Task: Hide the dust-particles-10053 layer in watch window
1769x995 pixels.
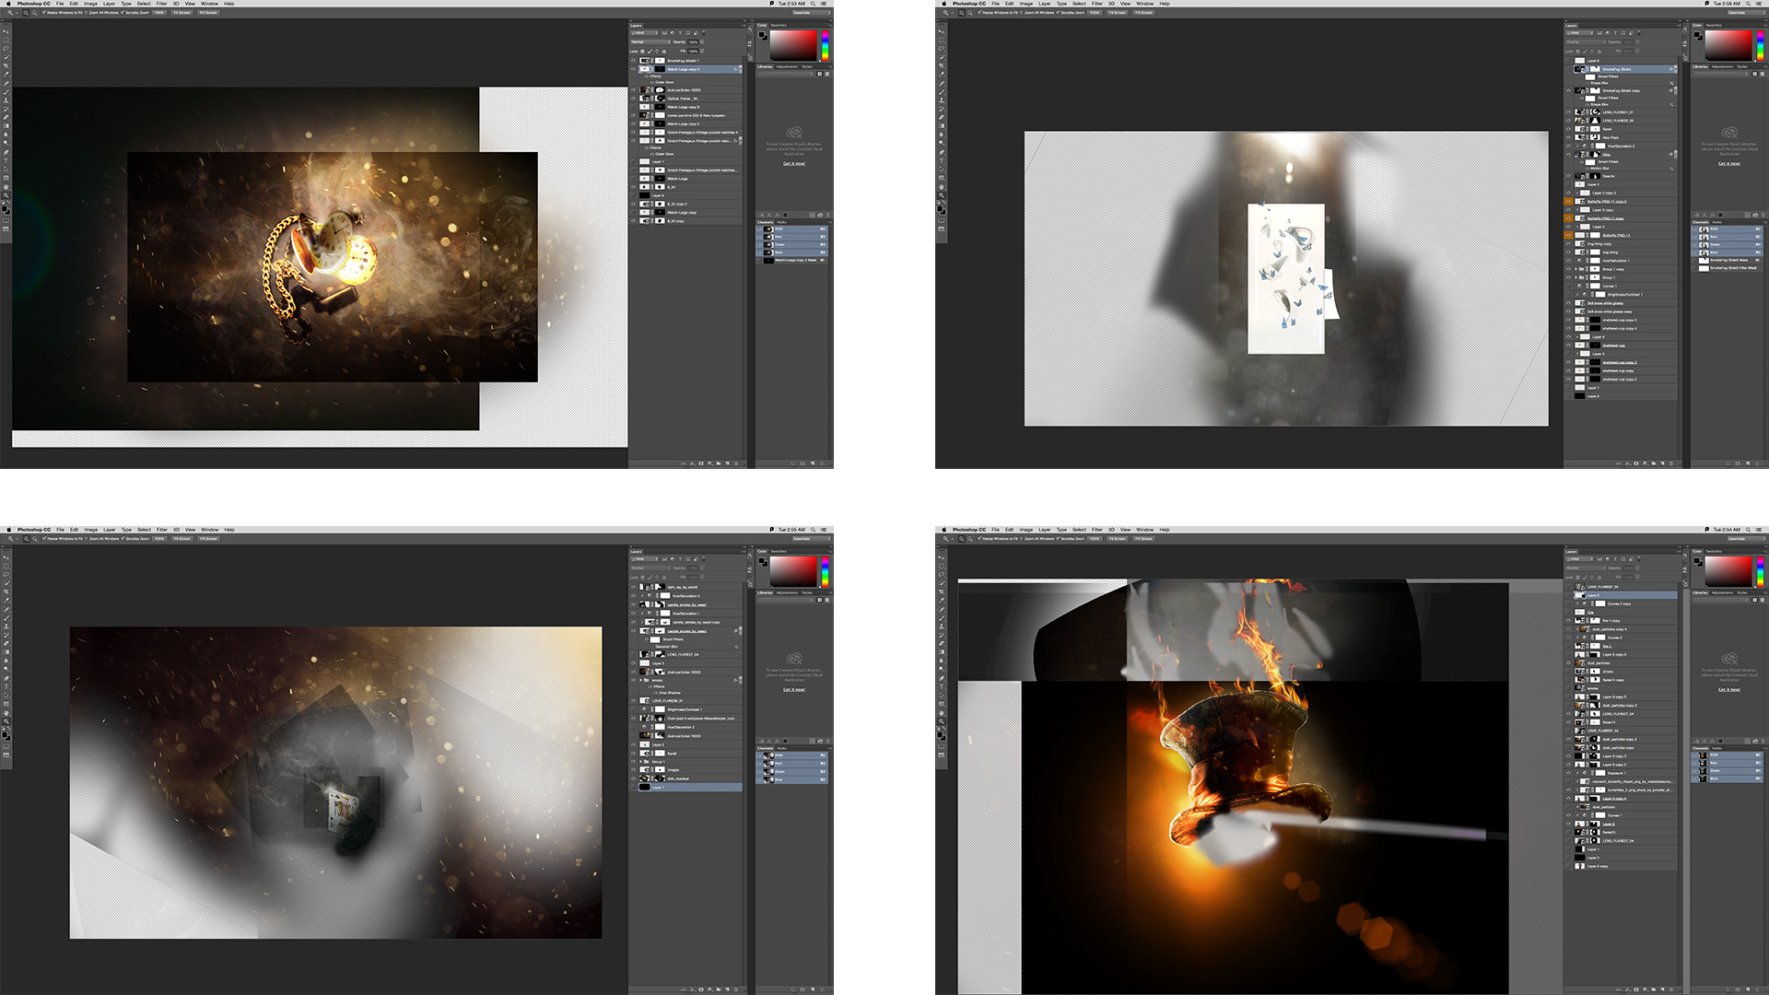Action: tap(634, 90)
